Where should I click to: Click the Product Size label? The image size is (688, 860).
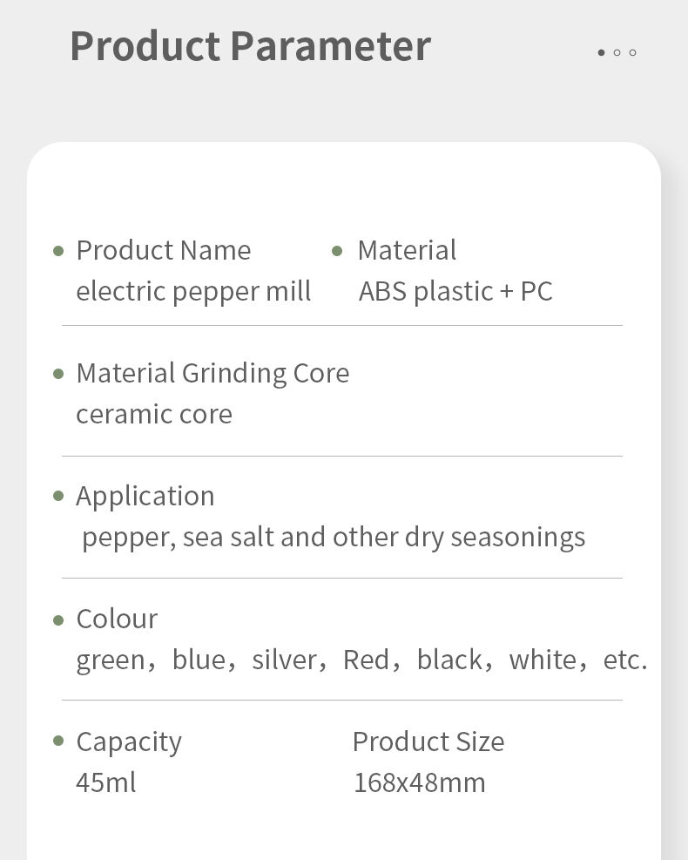[428, 741]
